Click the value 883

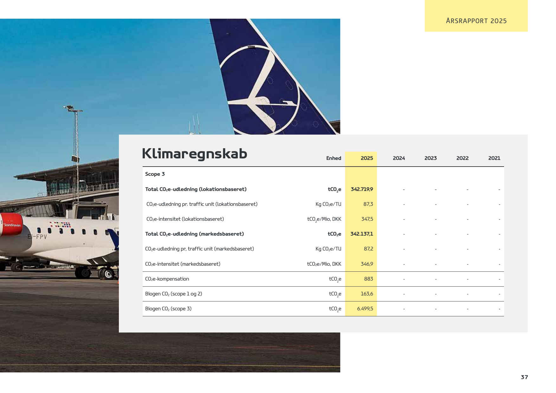369,279
